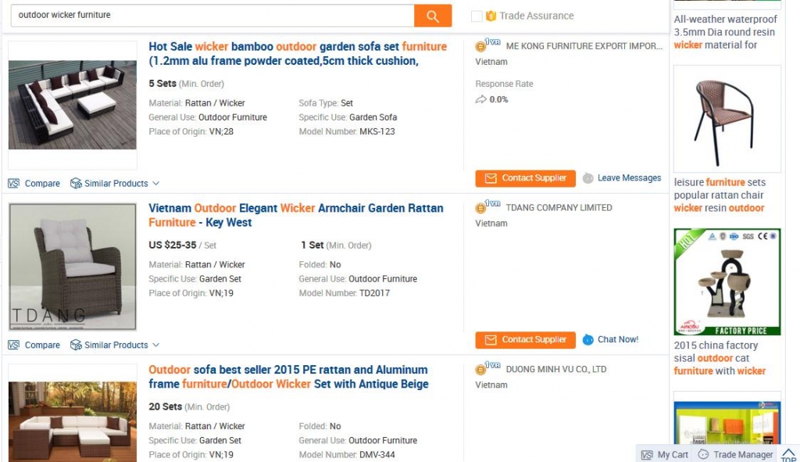Viewport: 800px width, 462px height.
Task: Check Compare for the Key West armchair listing
Action: pos(14,345)
